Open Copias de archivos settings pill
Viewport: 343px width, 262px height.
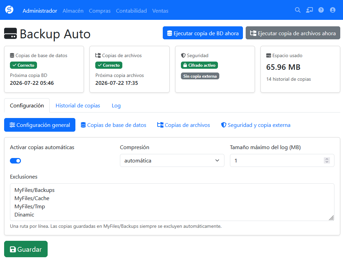pos(184,125)
